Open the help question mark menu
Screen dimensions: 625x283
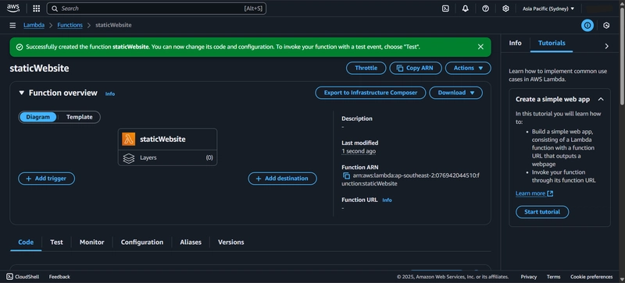[485, 9]
